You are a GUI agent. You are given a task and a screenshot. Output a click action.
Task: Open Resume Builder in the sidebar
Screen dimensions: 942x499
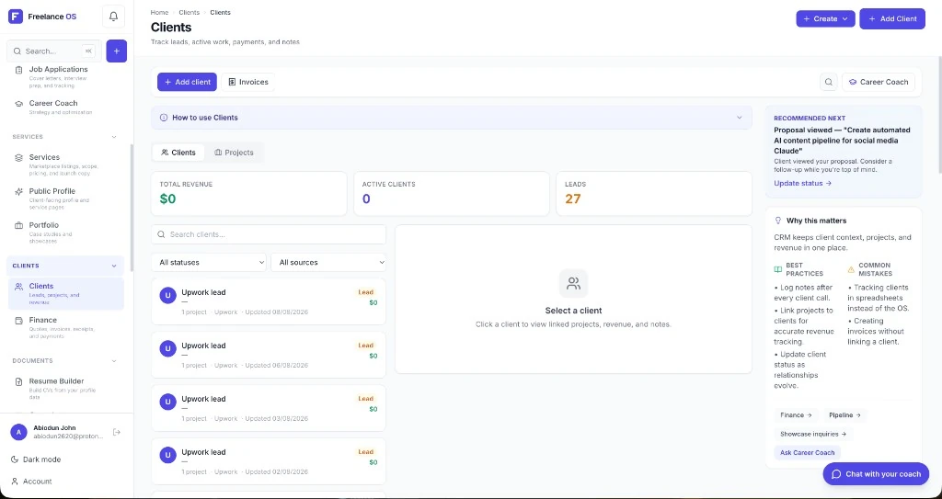[x=66, y=389]
